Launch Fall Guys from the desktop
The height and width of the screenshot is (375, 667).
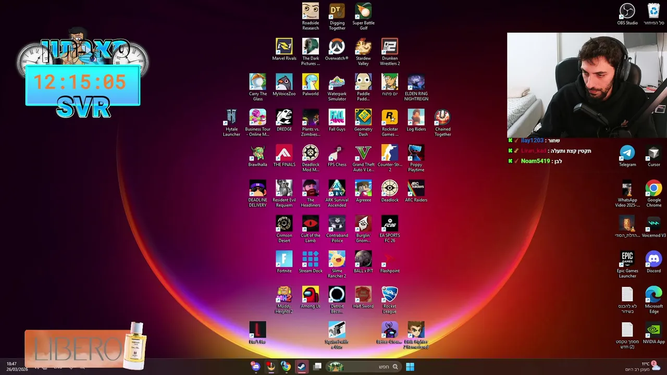[337, 120]
